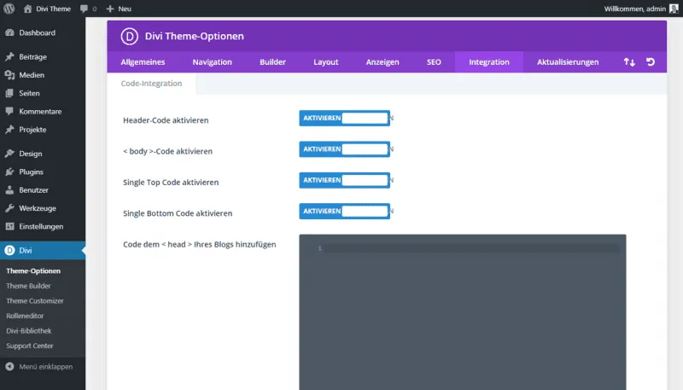
Task: Switch to the Builder tab
Action: click(272, 61)
